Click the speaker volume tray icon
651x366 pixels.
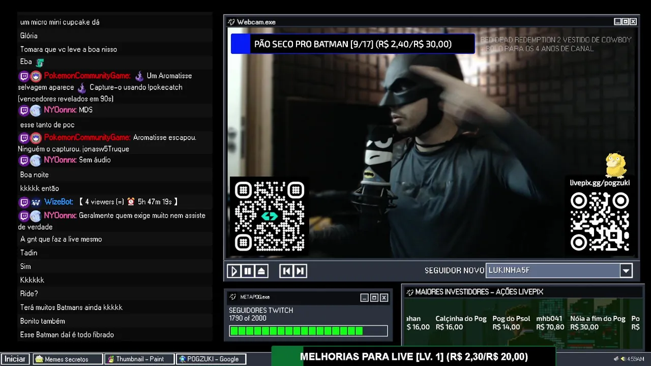click(x=623, y=359)
